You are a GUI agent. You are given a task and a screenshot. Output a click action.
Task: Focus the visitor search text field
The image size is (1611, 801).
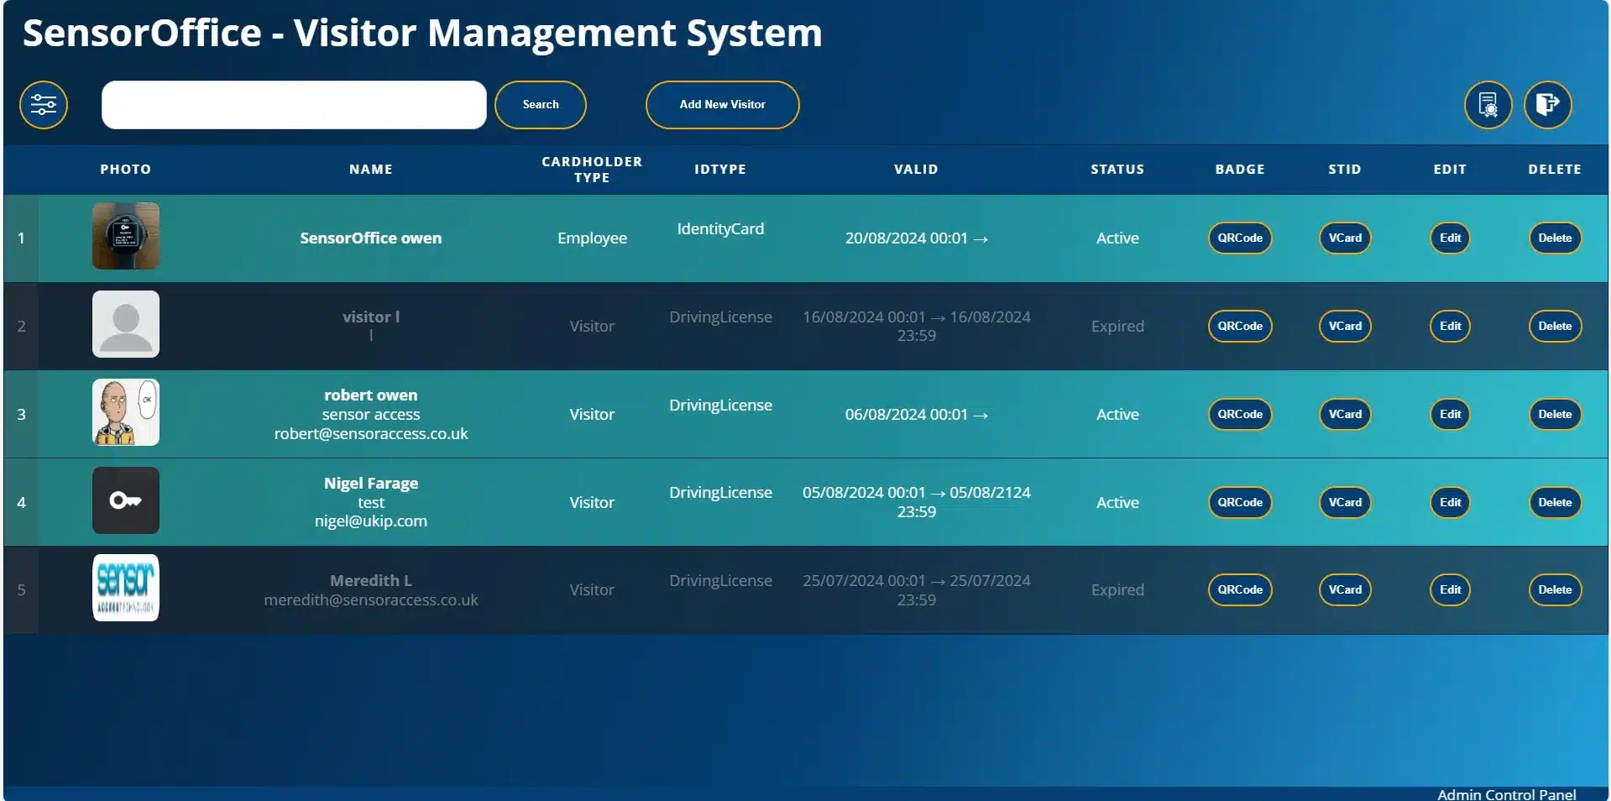pos(294,105)
